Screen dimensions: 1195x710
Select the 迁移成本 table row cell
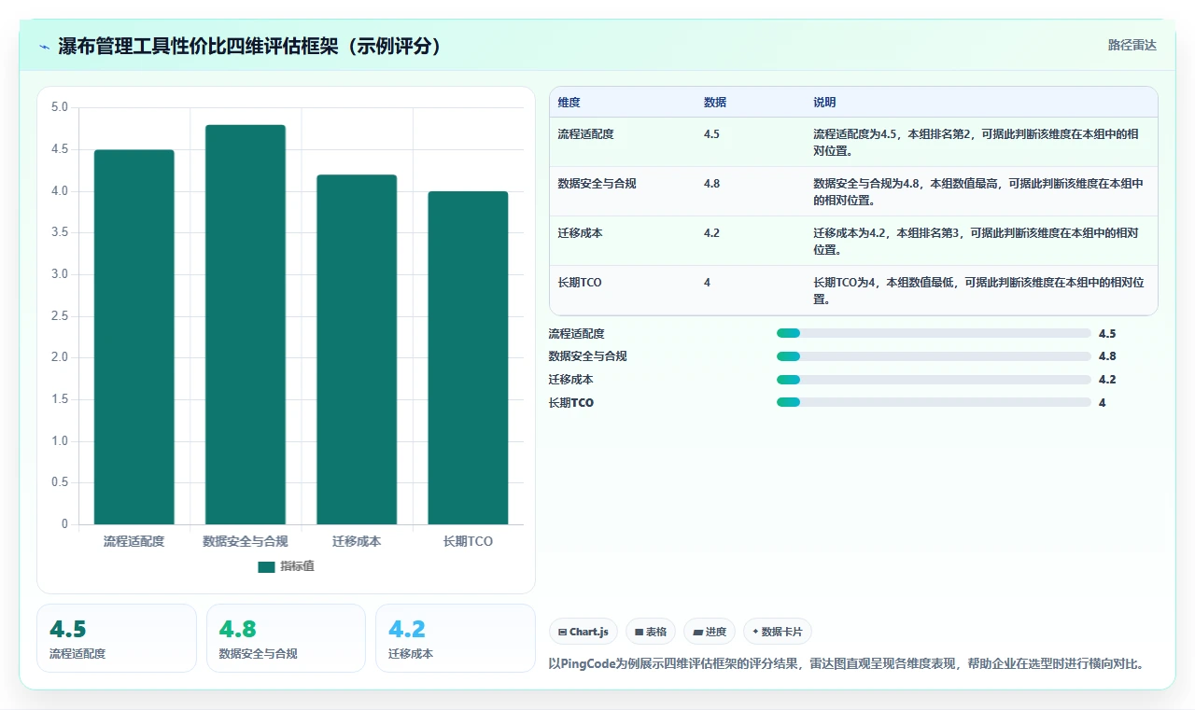point(580,233)
